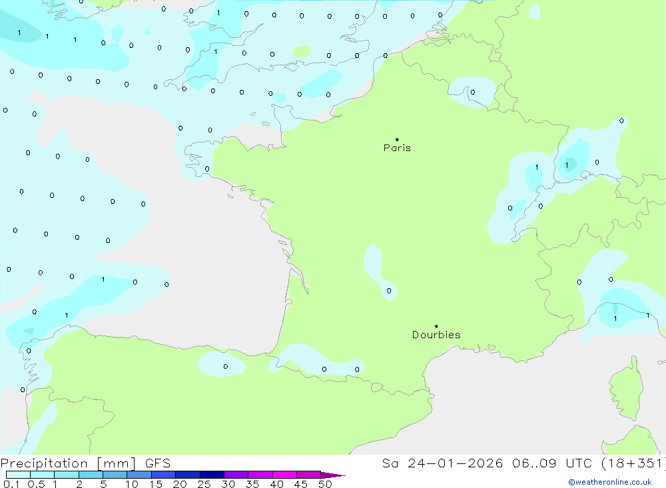Pick the 1–2 mm legend color swatch
The height and width of the screenshot is (488, 666).
point(67,475)
